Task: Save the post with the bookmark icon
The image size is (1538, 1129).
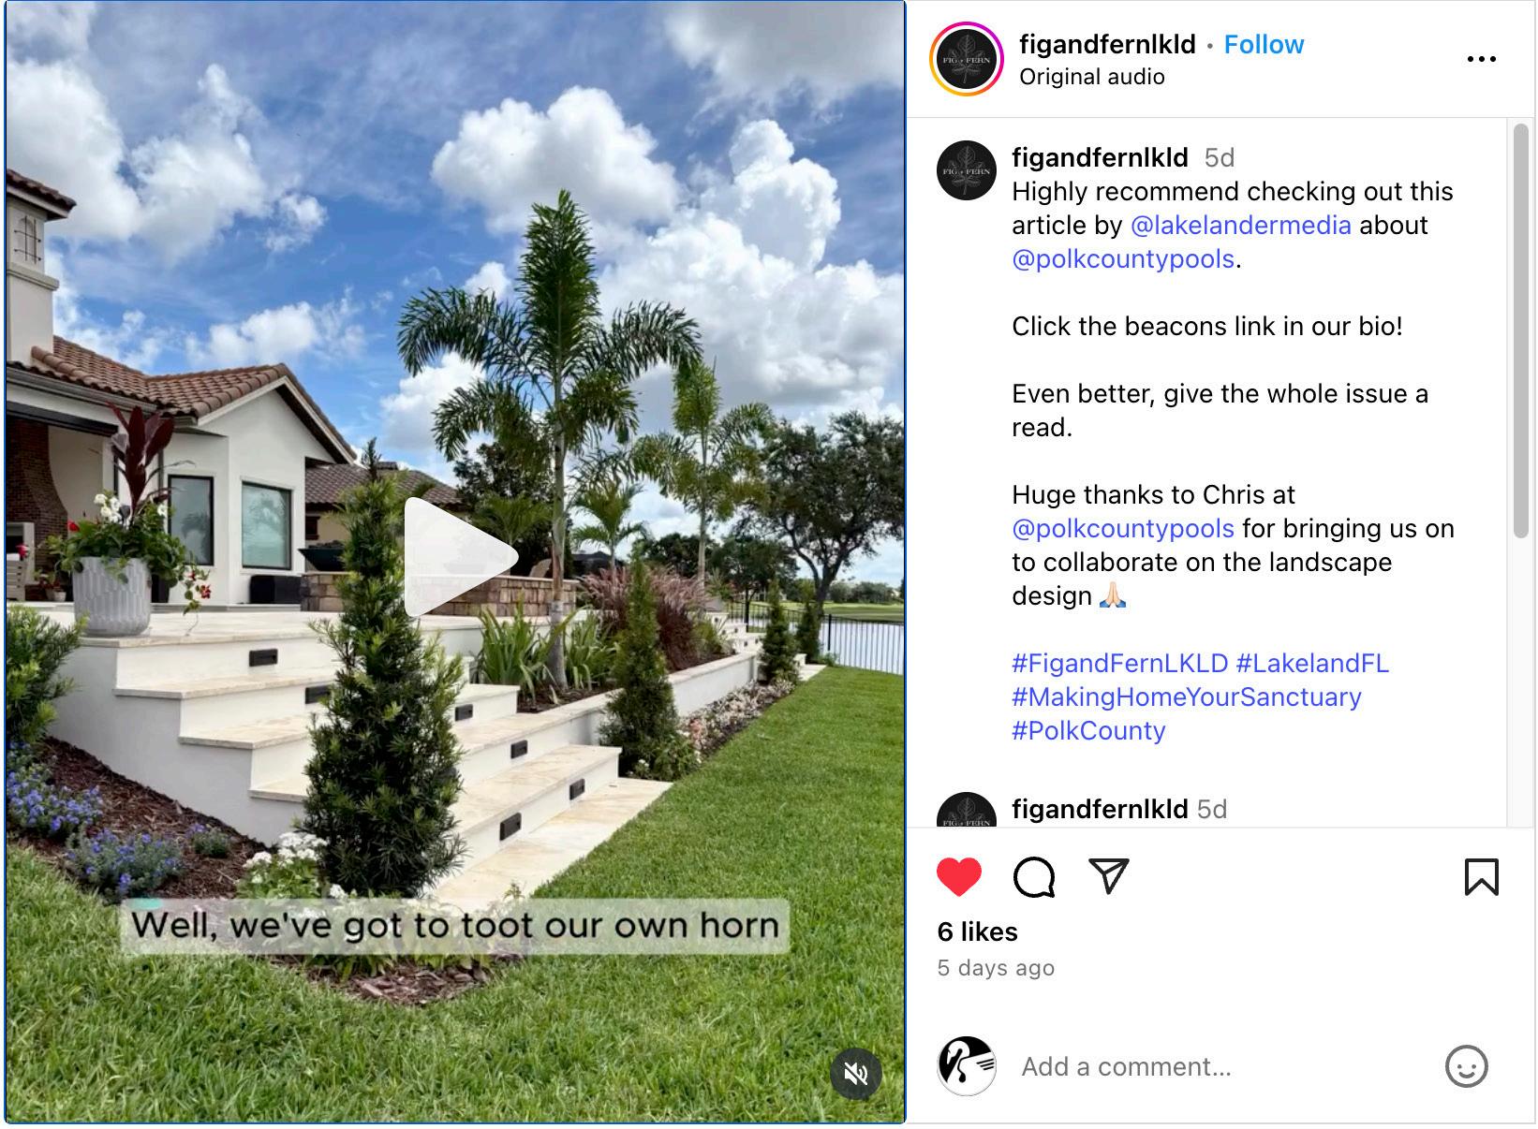Action: 1481,876
